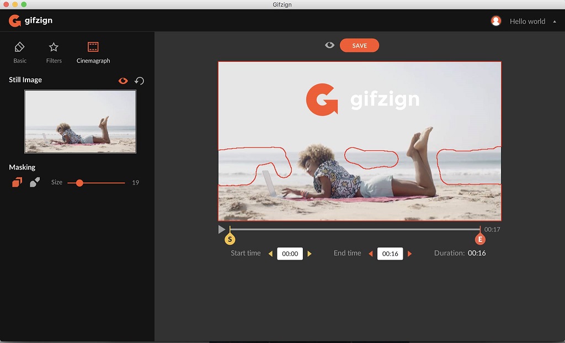Close the Gifzign window
The image size is (565, 343).
[x=6, y=4]
